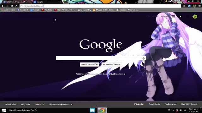
Task: Open the Condiciones footer link
Action: (154, 104)
